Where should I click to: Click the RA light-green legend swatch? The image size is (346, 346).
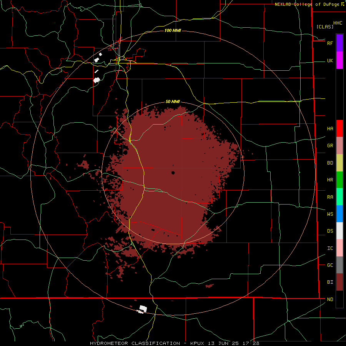[339, 197]
